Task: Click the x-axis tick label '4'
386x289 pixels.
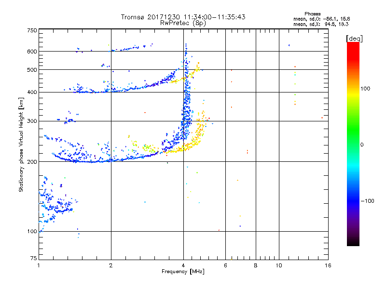Action: point(183,265)
